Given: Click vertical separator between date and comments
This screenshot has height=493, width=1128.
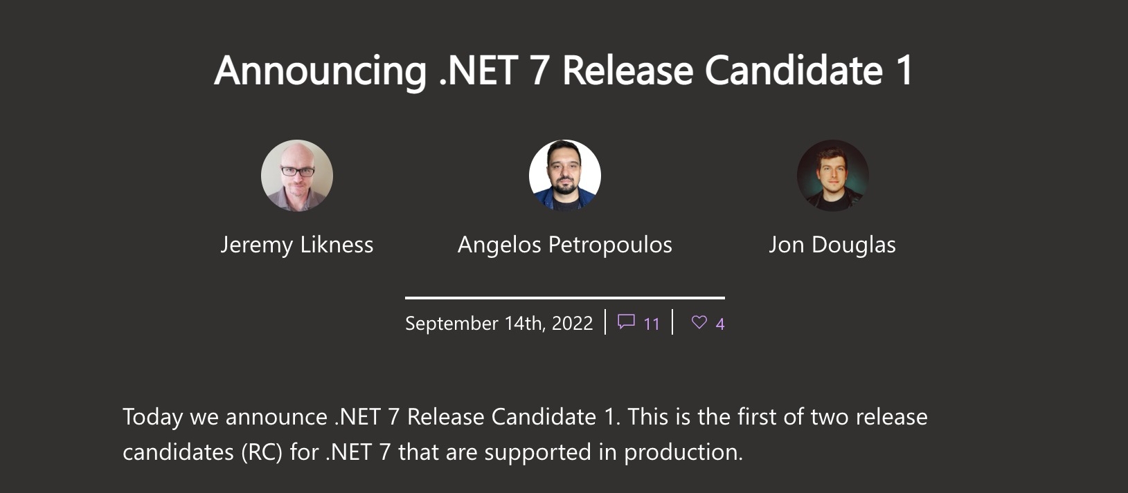Looking at the screenshot, I should 606,322.
